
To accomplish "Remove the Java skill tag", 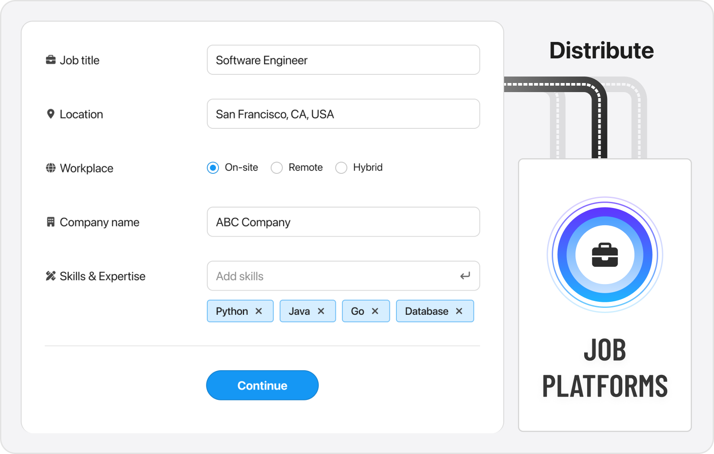I will [321, 311].
